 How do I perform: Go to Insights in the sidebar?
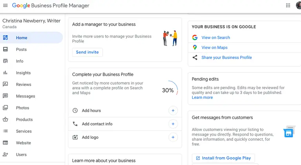(x=23, y=73)
